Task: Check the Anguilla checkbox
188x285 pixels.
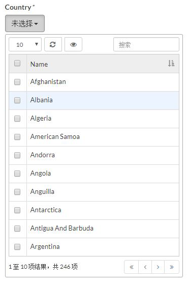Action: tap(17, 192)
